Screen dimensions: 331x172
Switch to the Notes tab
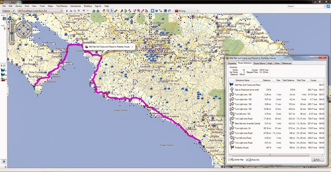pyautogui.click(x=277, y=63)
